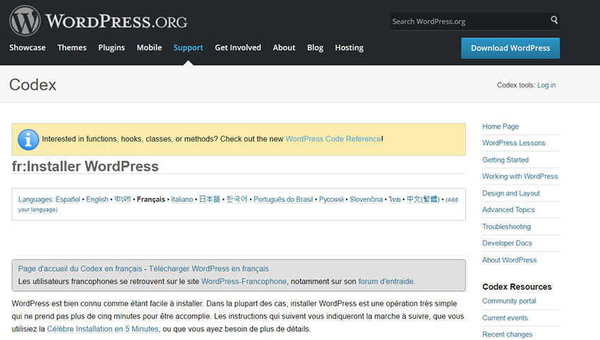Screen dimensions: 600x340
Task: Open the Showcase menu item
Action: coord(27,48)
